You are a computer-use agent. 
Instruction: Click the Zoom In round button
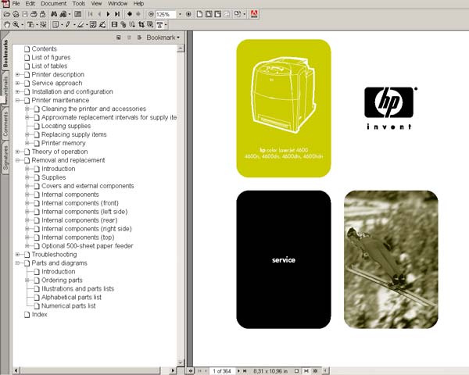point(188,14)
